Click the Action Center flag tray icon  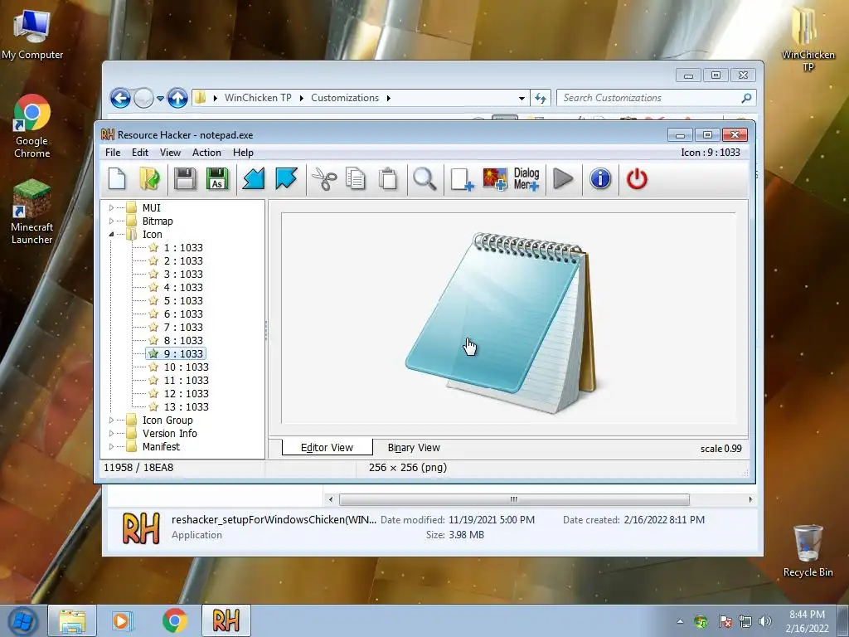tap(725, 621)
